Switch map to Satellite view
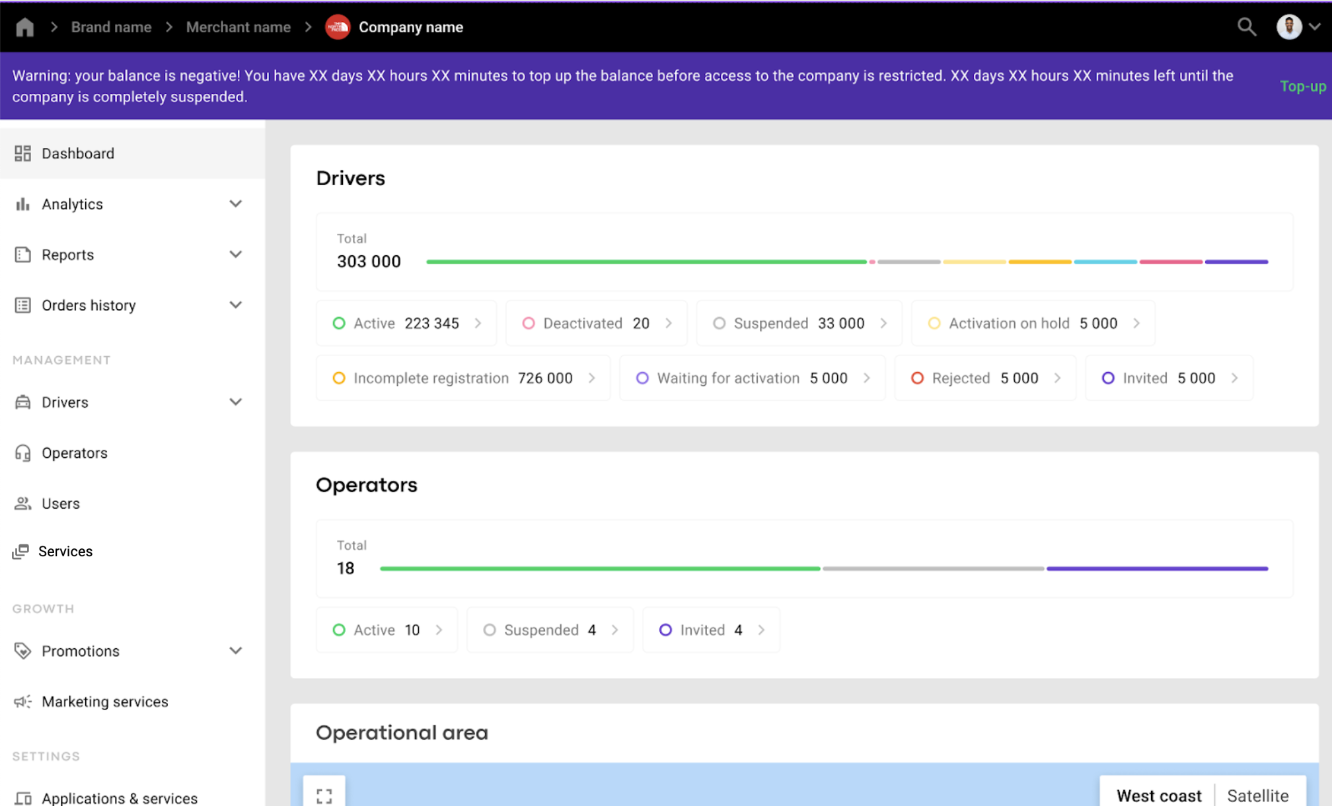Screen dimensions: 1332x806 pos(1257,795)
